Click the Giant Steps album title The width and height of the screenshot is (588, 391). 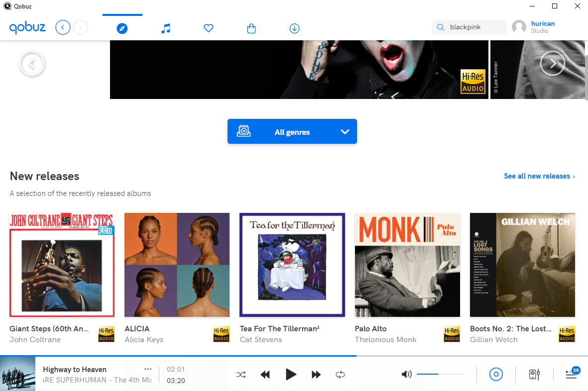tap(49, 328)
